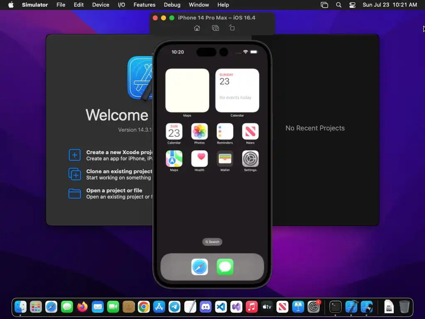Open the Device menu
Viewport: 425px width, 319px height.
coord(100,5)
